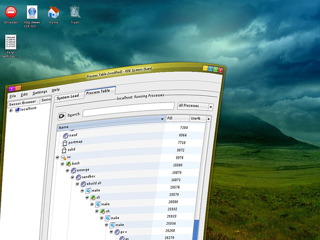Click the make icon in row 20578
This screenshot has height=240, width=320.
pyautogui.click(x=88, y=191)
